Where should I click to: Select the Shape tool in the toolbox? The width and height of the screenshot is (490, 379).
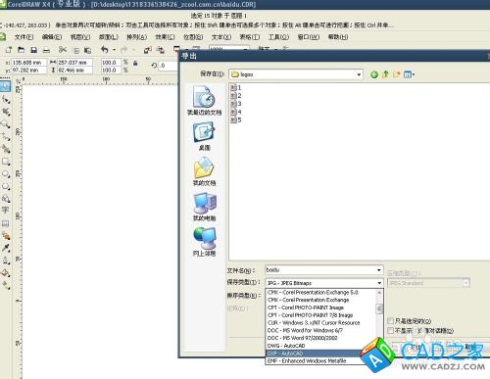pyautogui.click(x=6, y=99)
